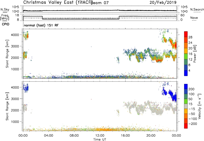
Task: Click the blue top segment of velocity colorbar
Action: coord(186,87)
